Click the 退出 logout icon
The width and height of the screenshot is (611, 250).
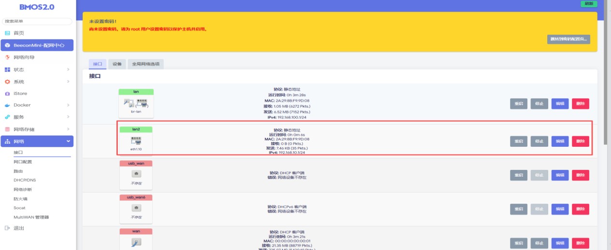point(7,228)
